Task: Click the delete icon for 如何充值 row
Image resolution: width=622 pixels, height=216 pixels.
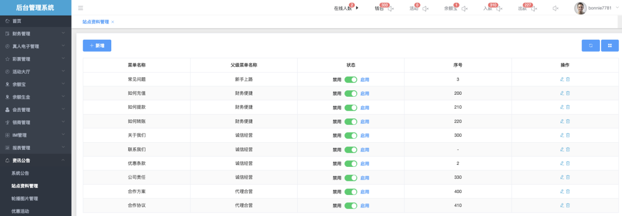Action: click(x=568, y=93)
